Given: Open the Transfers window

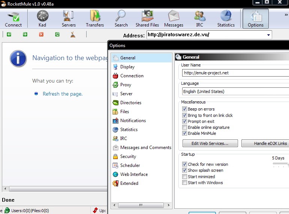Looking at the screenshot, I should (95, 19).
